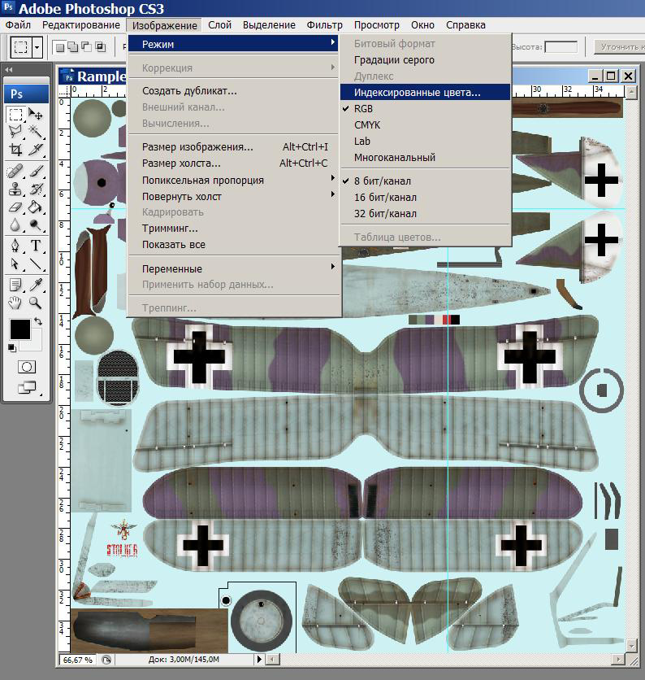Select the Polygonal Lasso tool

click(15, 132)
